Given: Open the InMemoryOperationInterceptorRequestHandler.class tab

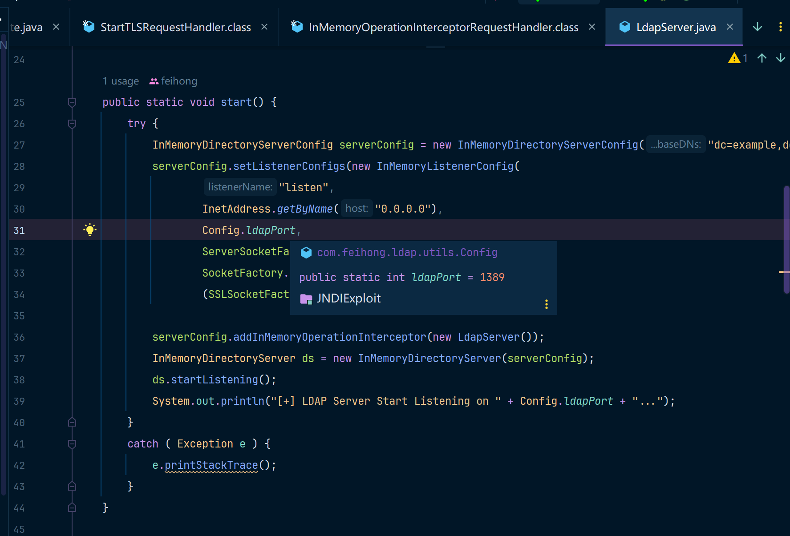Looking at the screenshot, I should point(443,27).
